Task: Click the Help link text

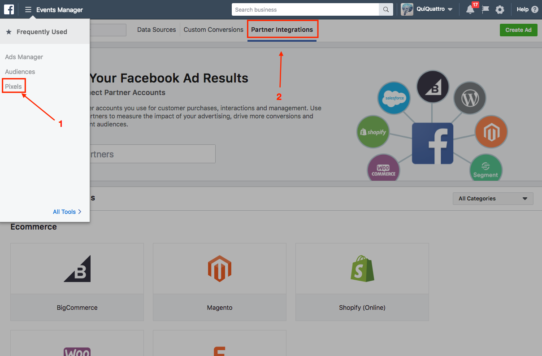Action: click(523, 9)
